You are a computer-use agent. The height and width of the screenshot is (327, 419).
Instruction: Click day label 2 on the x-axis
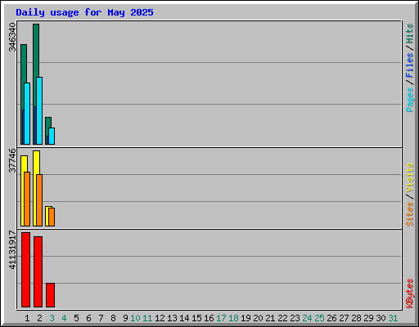[x=39, y=318]
